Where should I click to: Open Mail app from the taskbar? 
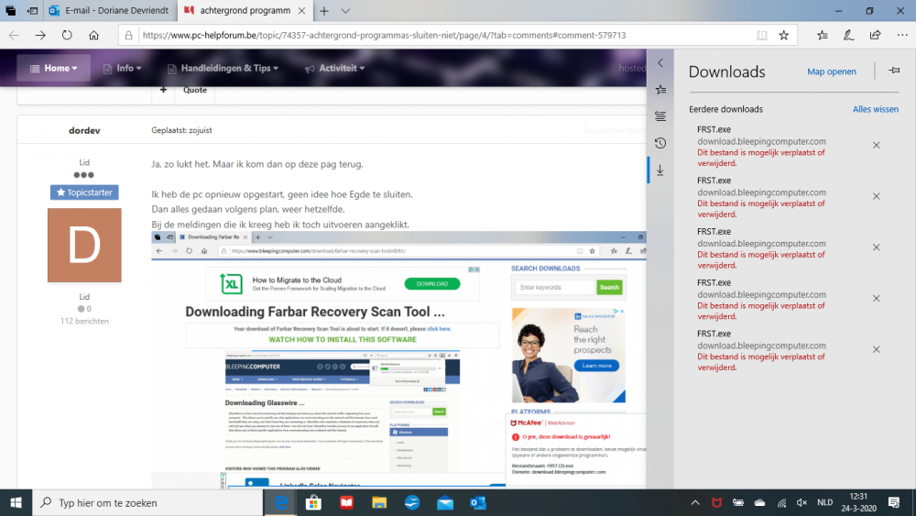tap(444, 502)
